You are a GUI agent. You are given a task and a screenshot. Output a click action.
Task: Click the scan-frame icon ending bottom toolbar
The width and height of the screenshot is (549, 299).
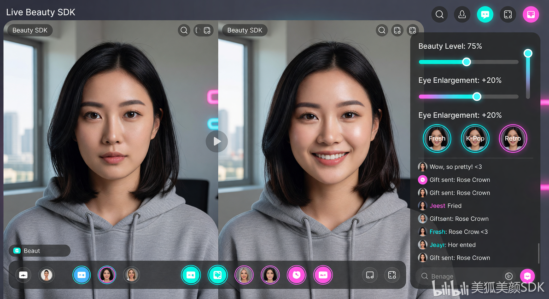pyautogui.click(x=392, y=275)
